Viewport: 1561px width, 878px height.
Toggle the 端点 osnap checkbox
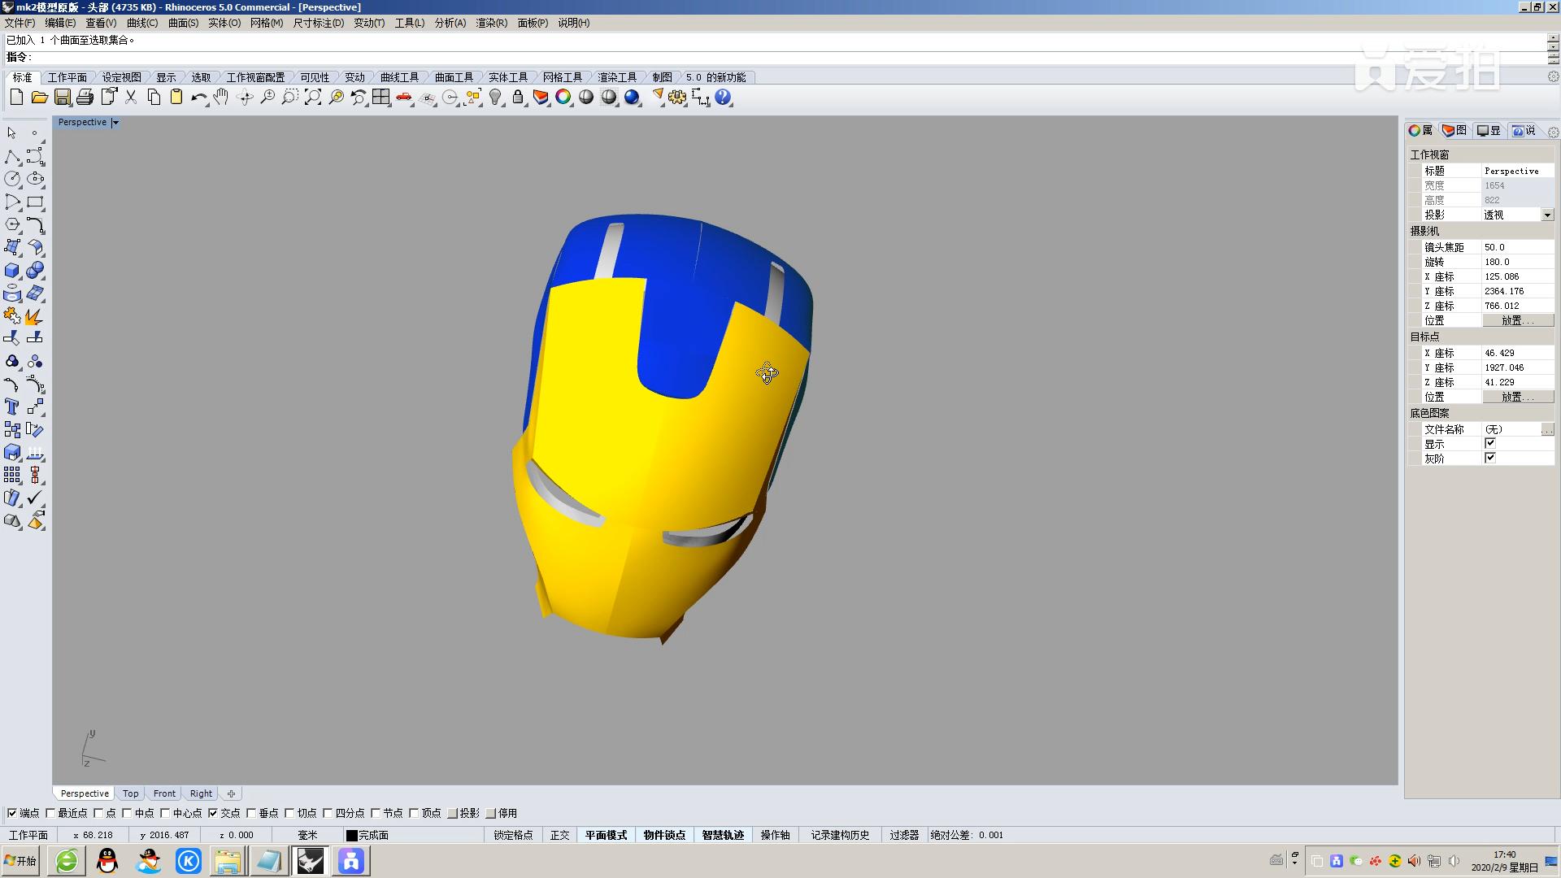click(12, 813)
